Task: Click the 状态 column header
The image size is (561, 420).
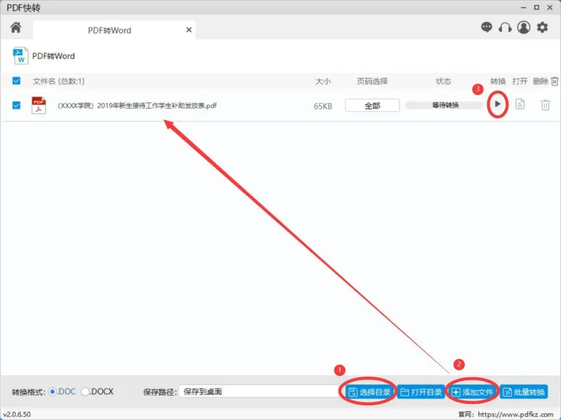Action: coord(443,81)
